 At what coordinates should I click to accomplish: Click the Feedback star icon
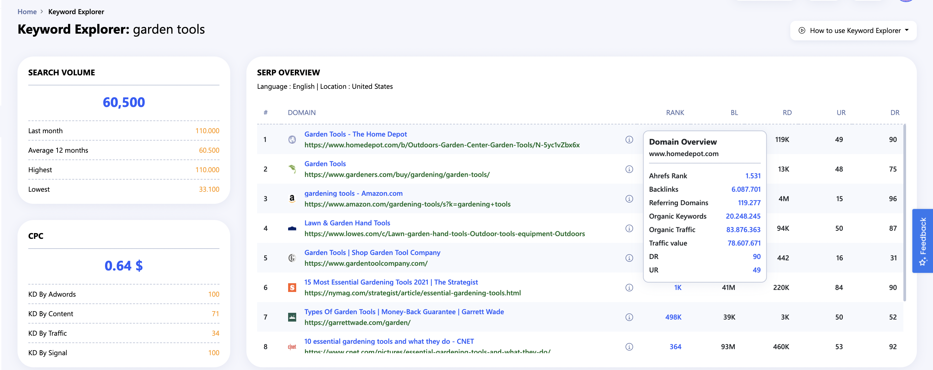tap(923, 261)
